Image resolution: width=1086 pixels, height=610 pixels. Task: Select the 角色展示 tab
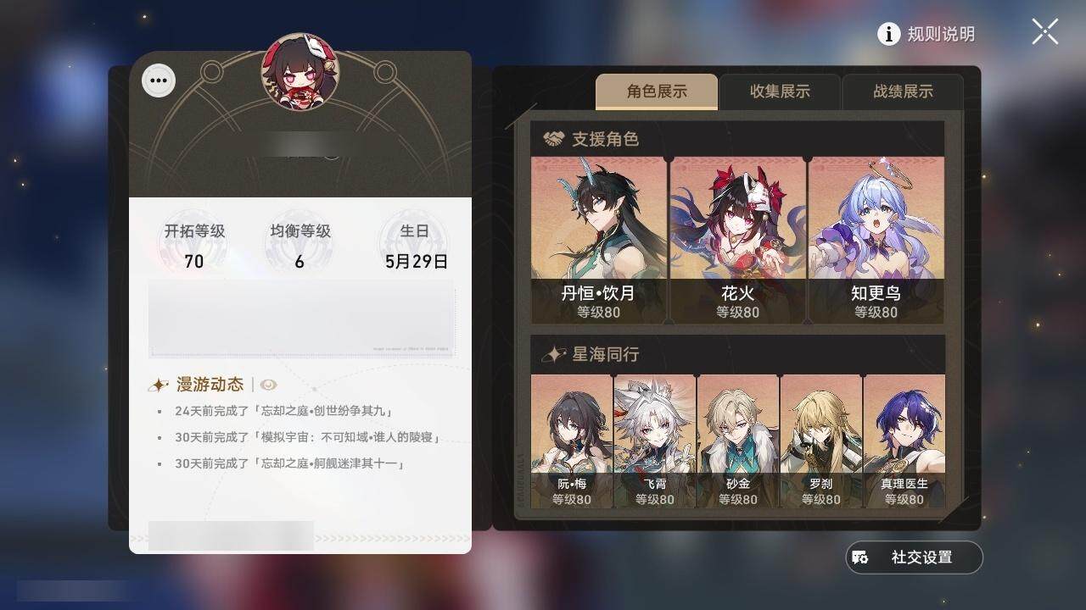[x=657, y=91]
